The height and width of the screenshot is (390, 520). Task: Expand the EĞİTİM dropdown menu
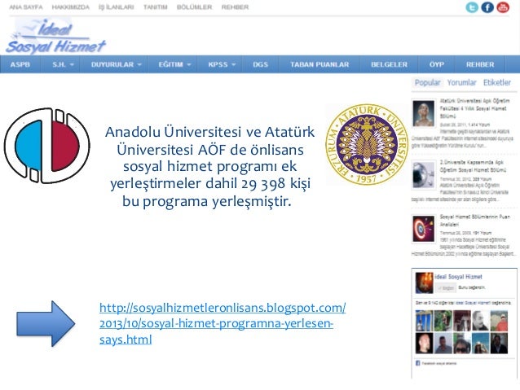click(174, 64)
